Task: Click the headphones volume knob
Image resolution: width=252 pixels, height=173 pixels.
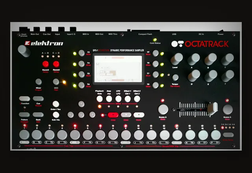Action: [x=24, y=51]
